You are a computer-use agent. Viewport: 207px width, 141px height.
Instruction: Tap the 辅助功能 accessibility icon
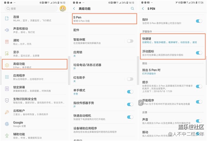click(x=7, y=136)
